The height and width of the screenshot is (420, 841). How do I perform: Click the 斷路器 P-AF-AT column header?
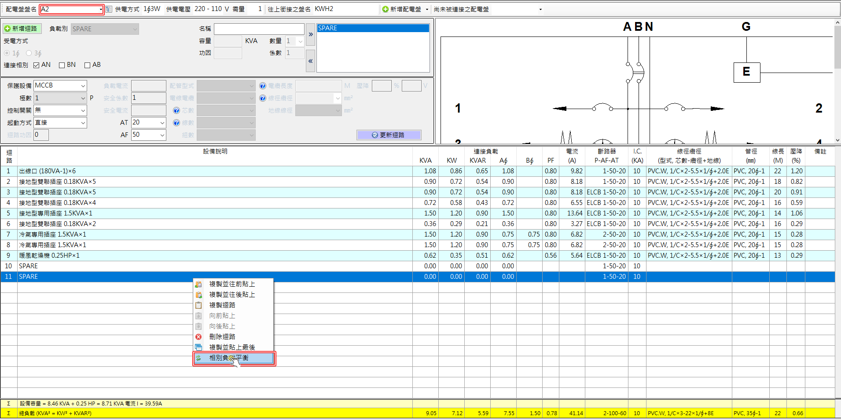click(x=606, y=156)
